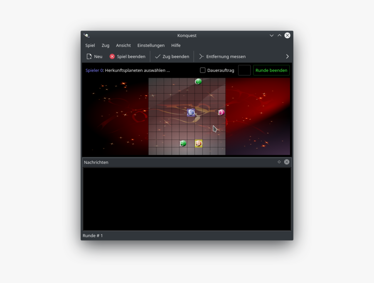The image size is (374, 283).
Task: Open the Einstellungen menu
Action: tap(151, 45)
